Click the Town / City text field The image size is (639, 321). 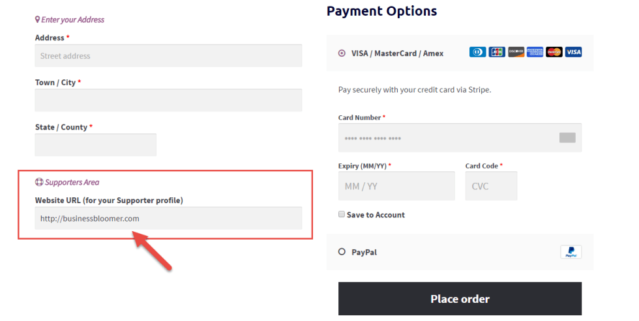tap(168, 100)
